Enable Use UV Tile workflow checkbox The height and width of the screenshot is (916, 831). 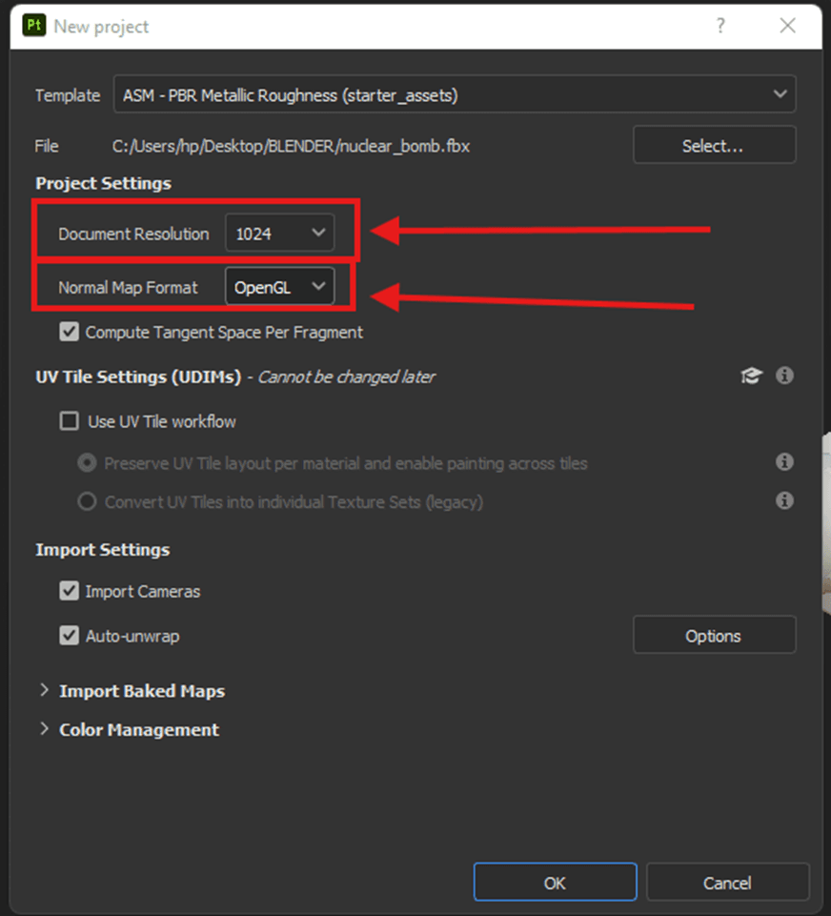tap(70, 421)
